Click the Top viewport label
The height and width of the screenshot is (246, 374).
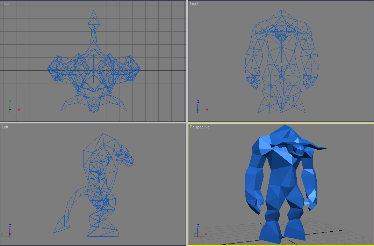(5, 3)
